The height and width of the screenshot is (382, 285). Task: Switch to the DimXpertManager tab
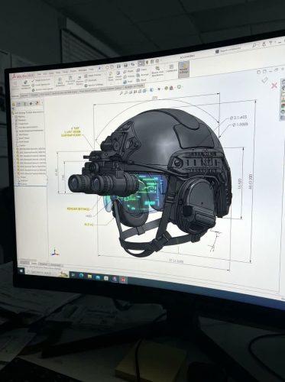(x=31, y=104)
